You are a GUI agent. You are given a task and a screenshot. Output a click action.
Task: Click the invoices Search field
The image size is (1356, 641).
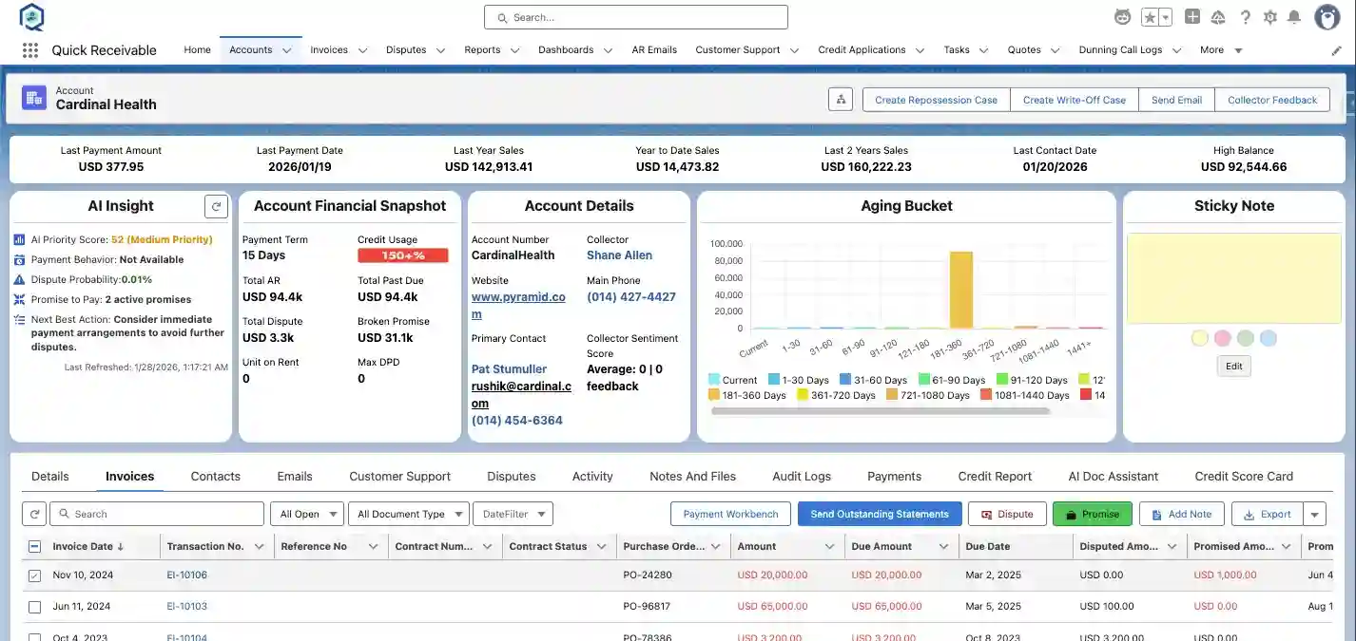[157, 514]
